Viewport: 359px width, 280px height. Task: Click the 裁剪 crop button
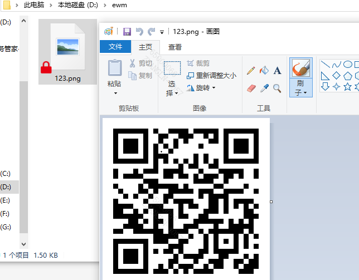coord(198,63)
